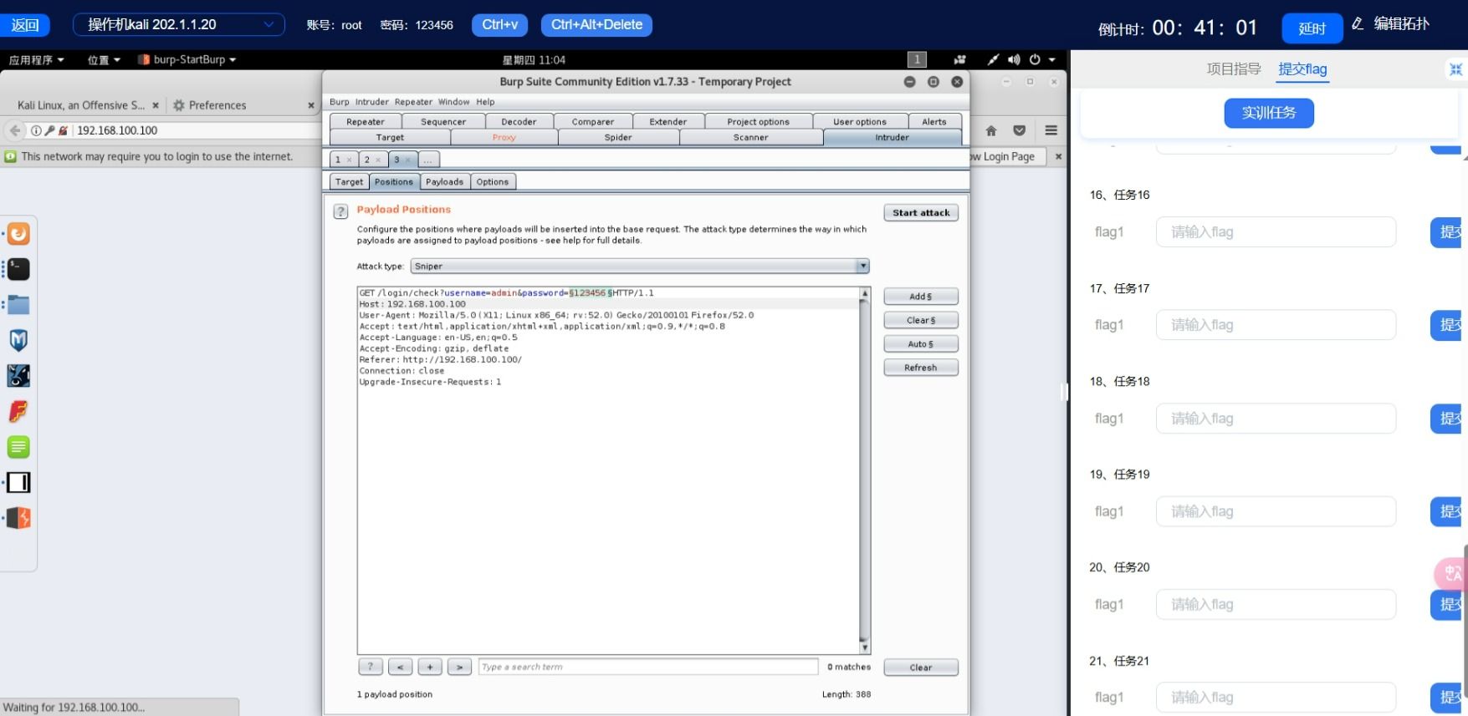
Task: Click the screen recorder icon in top panel
Action: click(x=959, y=59)
